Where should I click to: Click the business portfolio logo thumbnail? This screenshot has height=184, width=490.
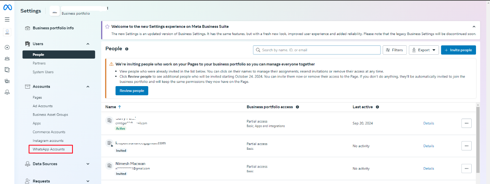[54, 11]
